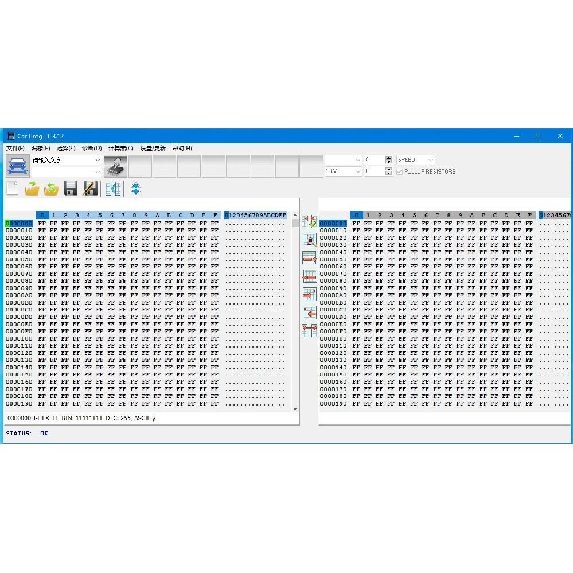The width and height of the screenshot is (573, 573).
Task: Click the save-as floppy with pencil icon
Action: pos(90,189)
